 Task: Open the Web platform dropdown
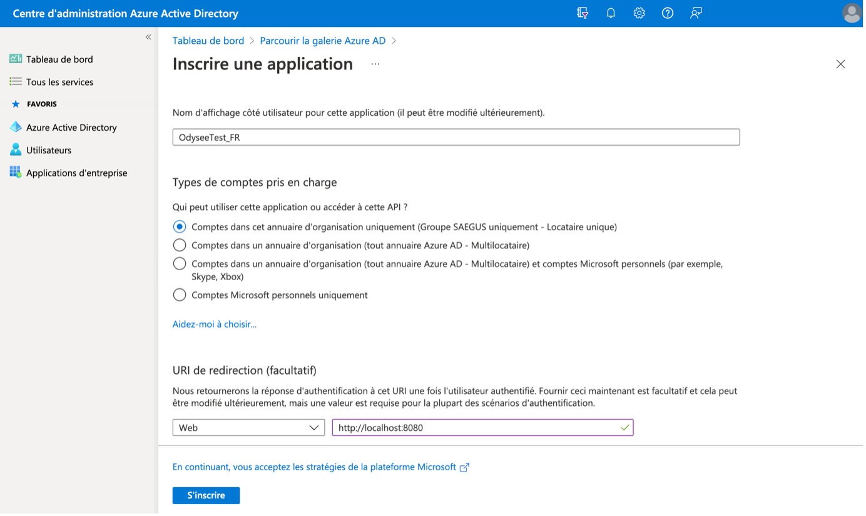click(250, 429)
